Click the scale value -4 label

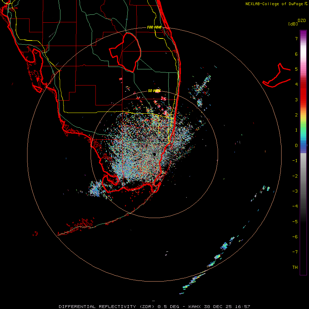[295, 206]
